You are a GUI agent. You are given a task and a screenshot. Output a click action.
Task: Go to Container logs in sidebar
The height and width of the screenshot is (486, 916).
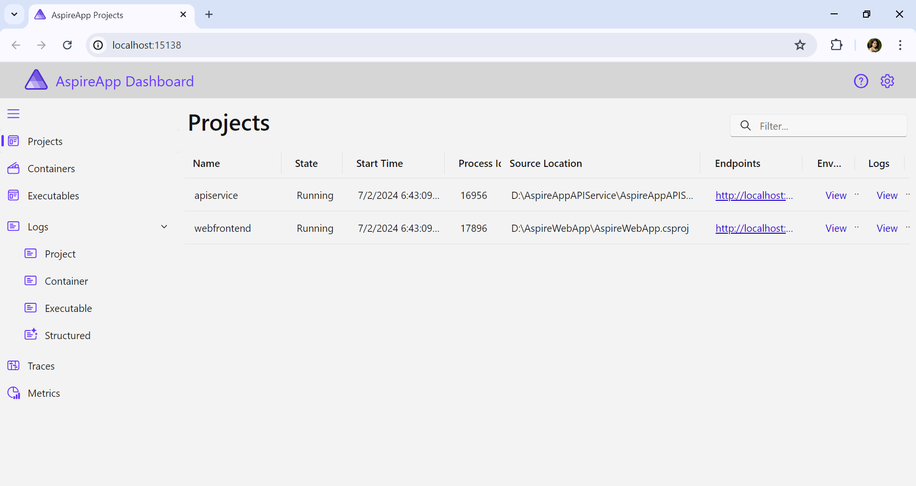click(66, 281)
